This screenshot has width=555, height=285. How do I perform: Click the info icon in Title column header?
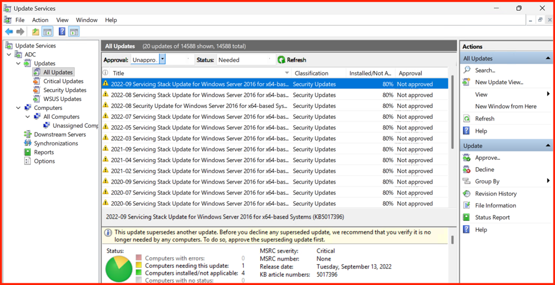click(x=105, y=72)
